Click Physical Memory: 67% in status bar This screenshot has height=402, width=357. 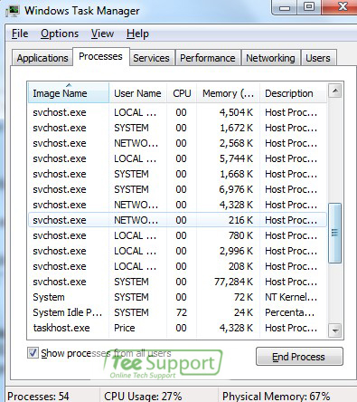276,397
